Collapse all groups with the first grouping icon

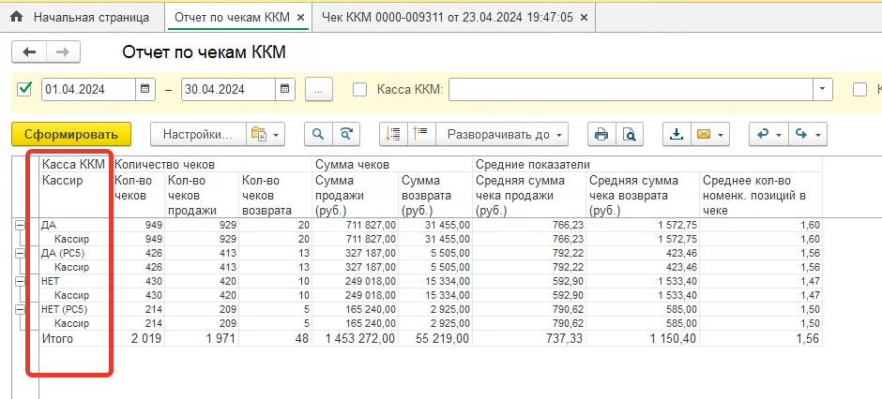tap(393, 135)
